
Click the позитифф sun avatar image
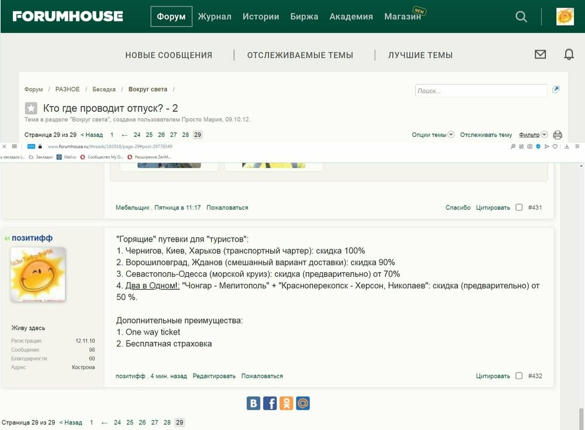(x=37, y=274)
